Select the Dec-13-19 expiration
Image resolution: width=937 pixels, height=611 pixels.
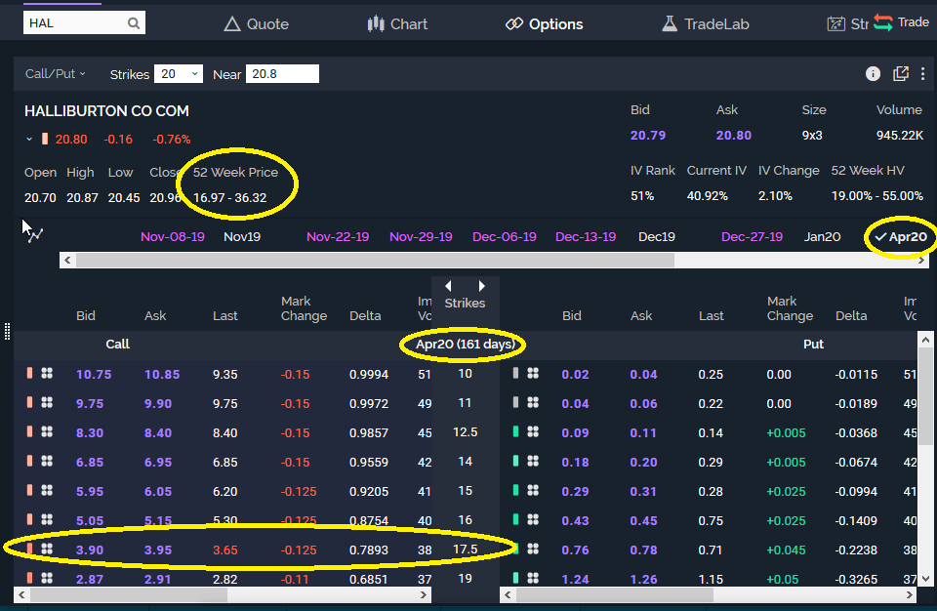(586, 237)
